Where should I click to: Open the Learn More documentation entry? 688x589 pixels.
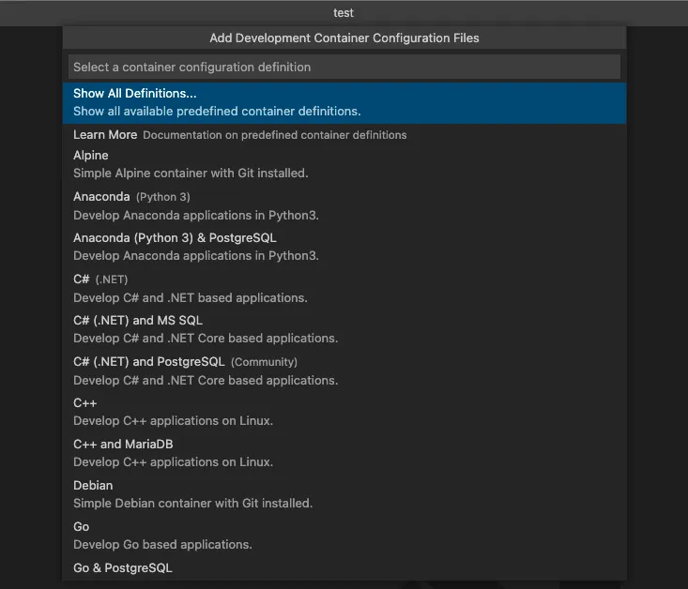(105, 135)
